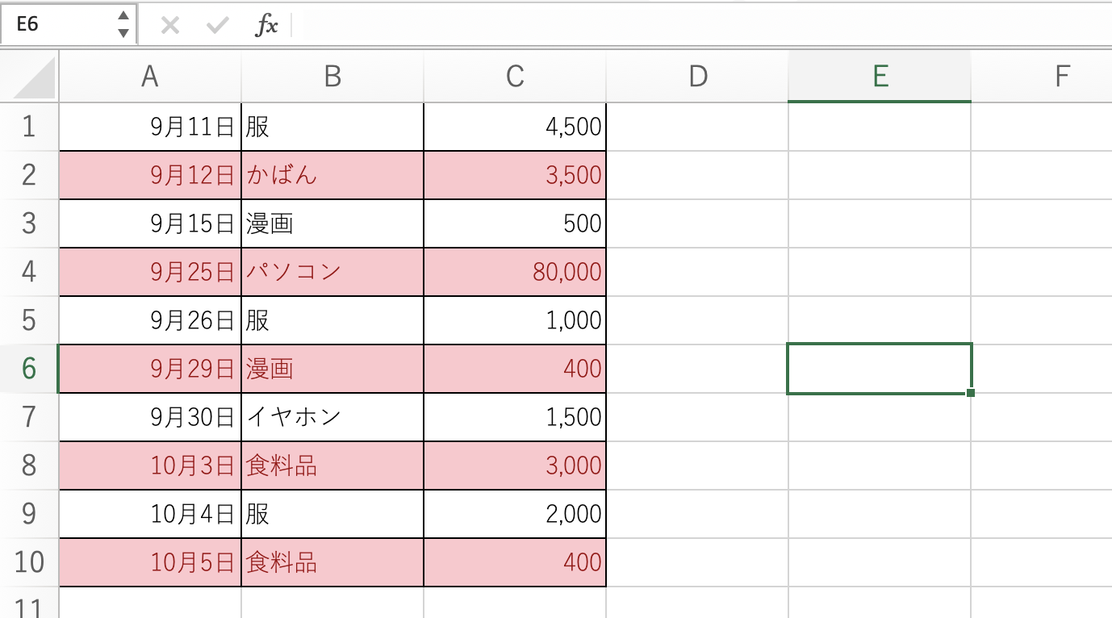Click inside the empty formula bar

565,24
